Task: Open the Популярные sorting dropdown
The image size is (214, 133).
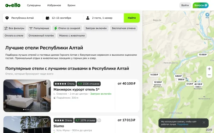Action: click(39, 28)
